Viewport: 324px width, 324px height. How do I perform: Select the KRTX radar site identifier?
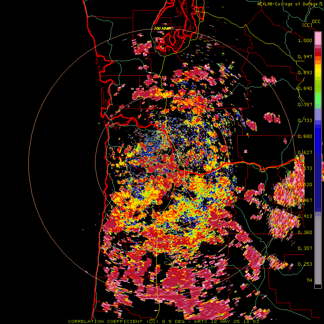pyautogui.click(x=202, y=321)
